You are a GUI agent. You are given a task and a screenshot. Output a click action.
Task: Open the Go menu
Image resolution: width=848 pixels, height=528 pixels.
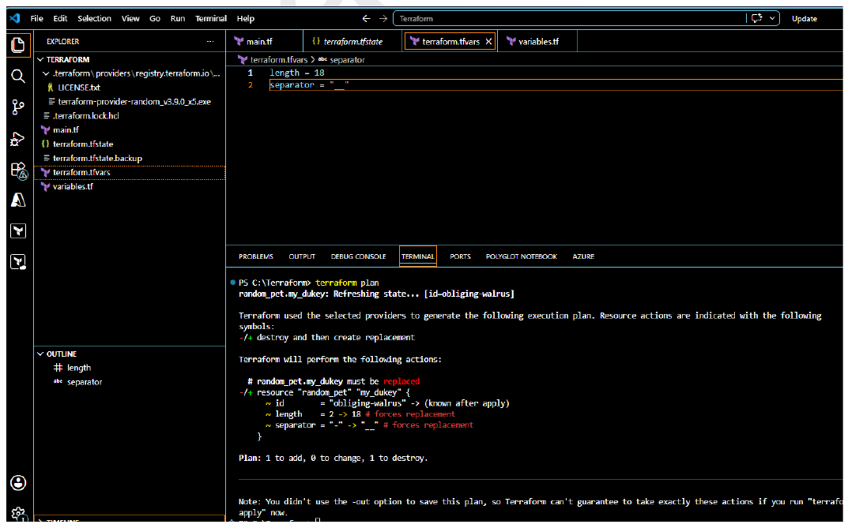[x=155, y=18]
